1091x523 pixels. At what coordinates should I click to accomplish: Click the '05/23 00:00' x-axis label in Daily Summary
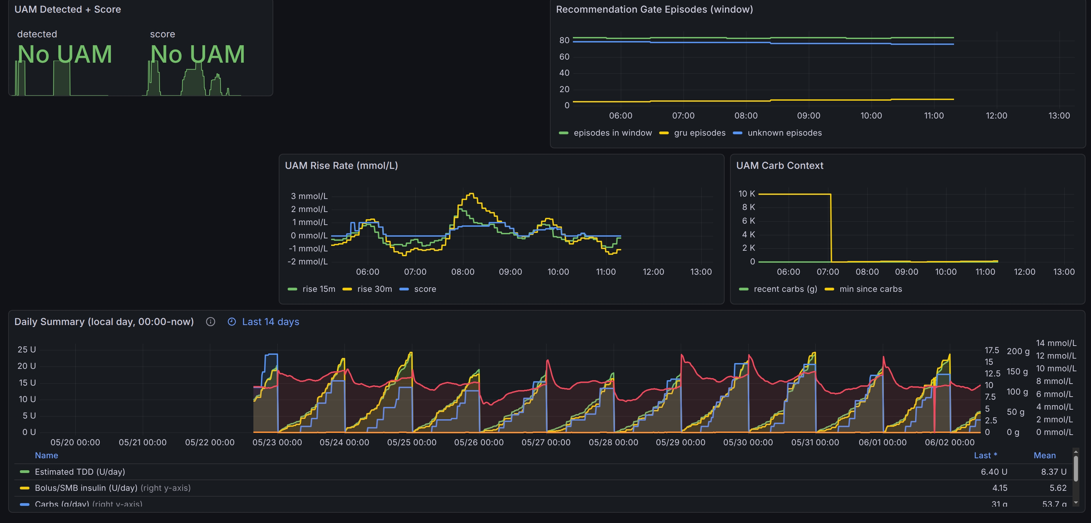[x=277, y=443]
